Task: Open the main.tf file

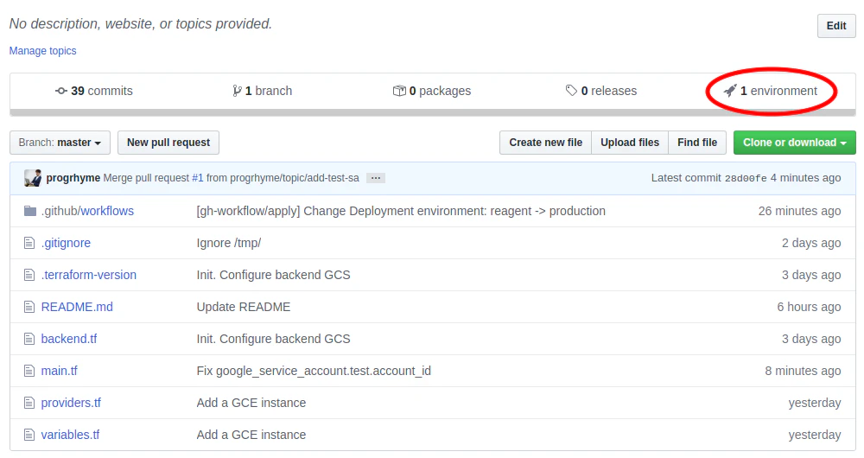Action: tap(60, 371)
